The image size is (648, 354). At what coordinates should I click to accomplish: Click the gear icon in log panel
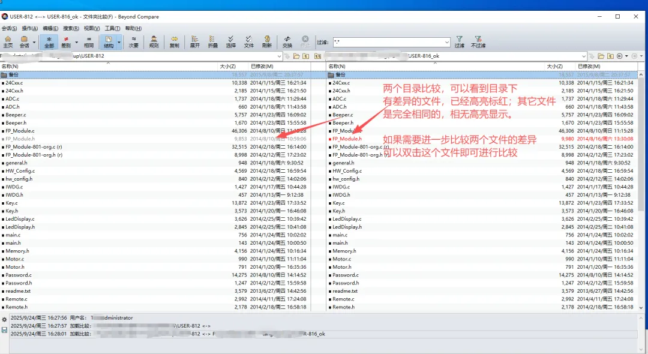coord(4,320)
